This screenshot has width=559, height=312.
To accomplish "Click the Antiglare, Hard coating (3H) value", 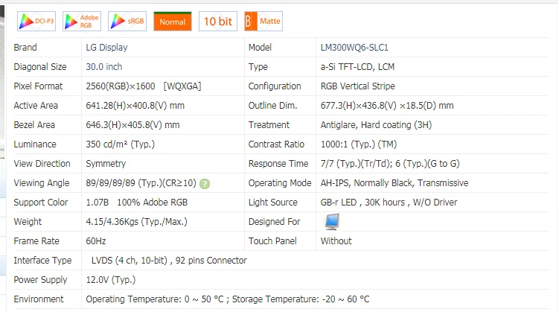I will coord(376,125).
